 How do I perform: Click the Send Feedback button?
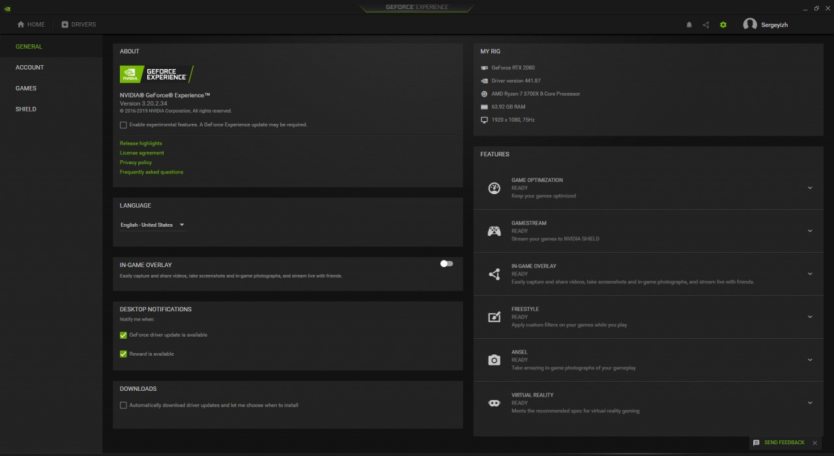(x=784, y=443)
